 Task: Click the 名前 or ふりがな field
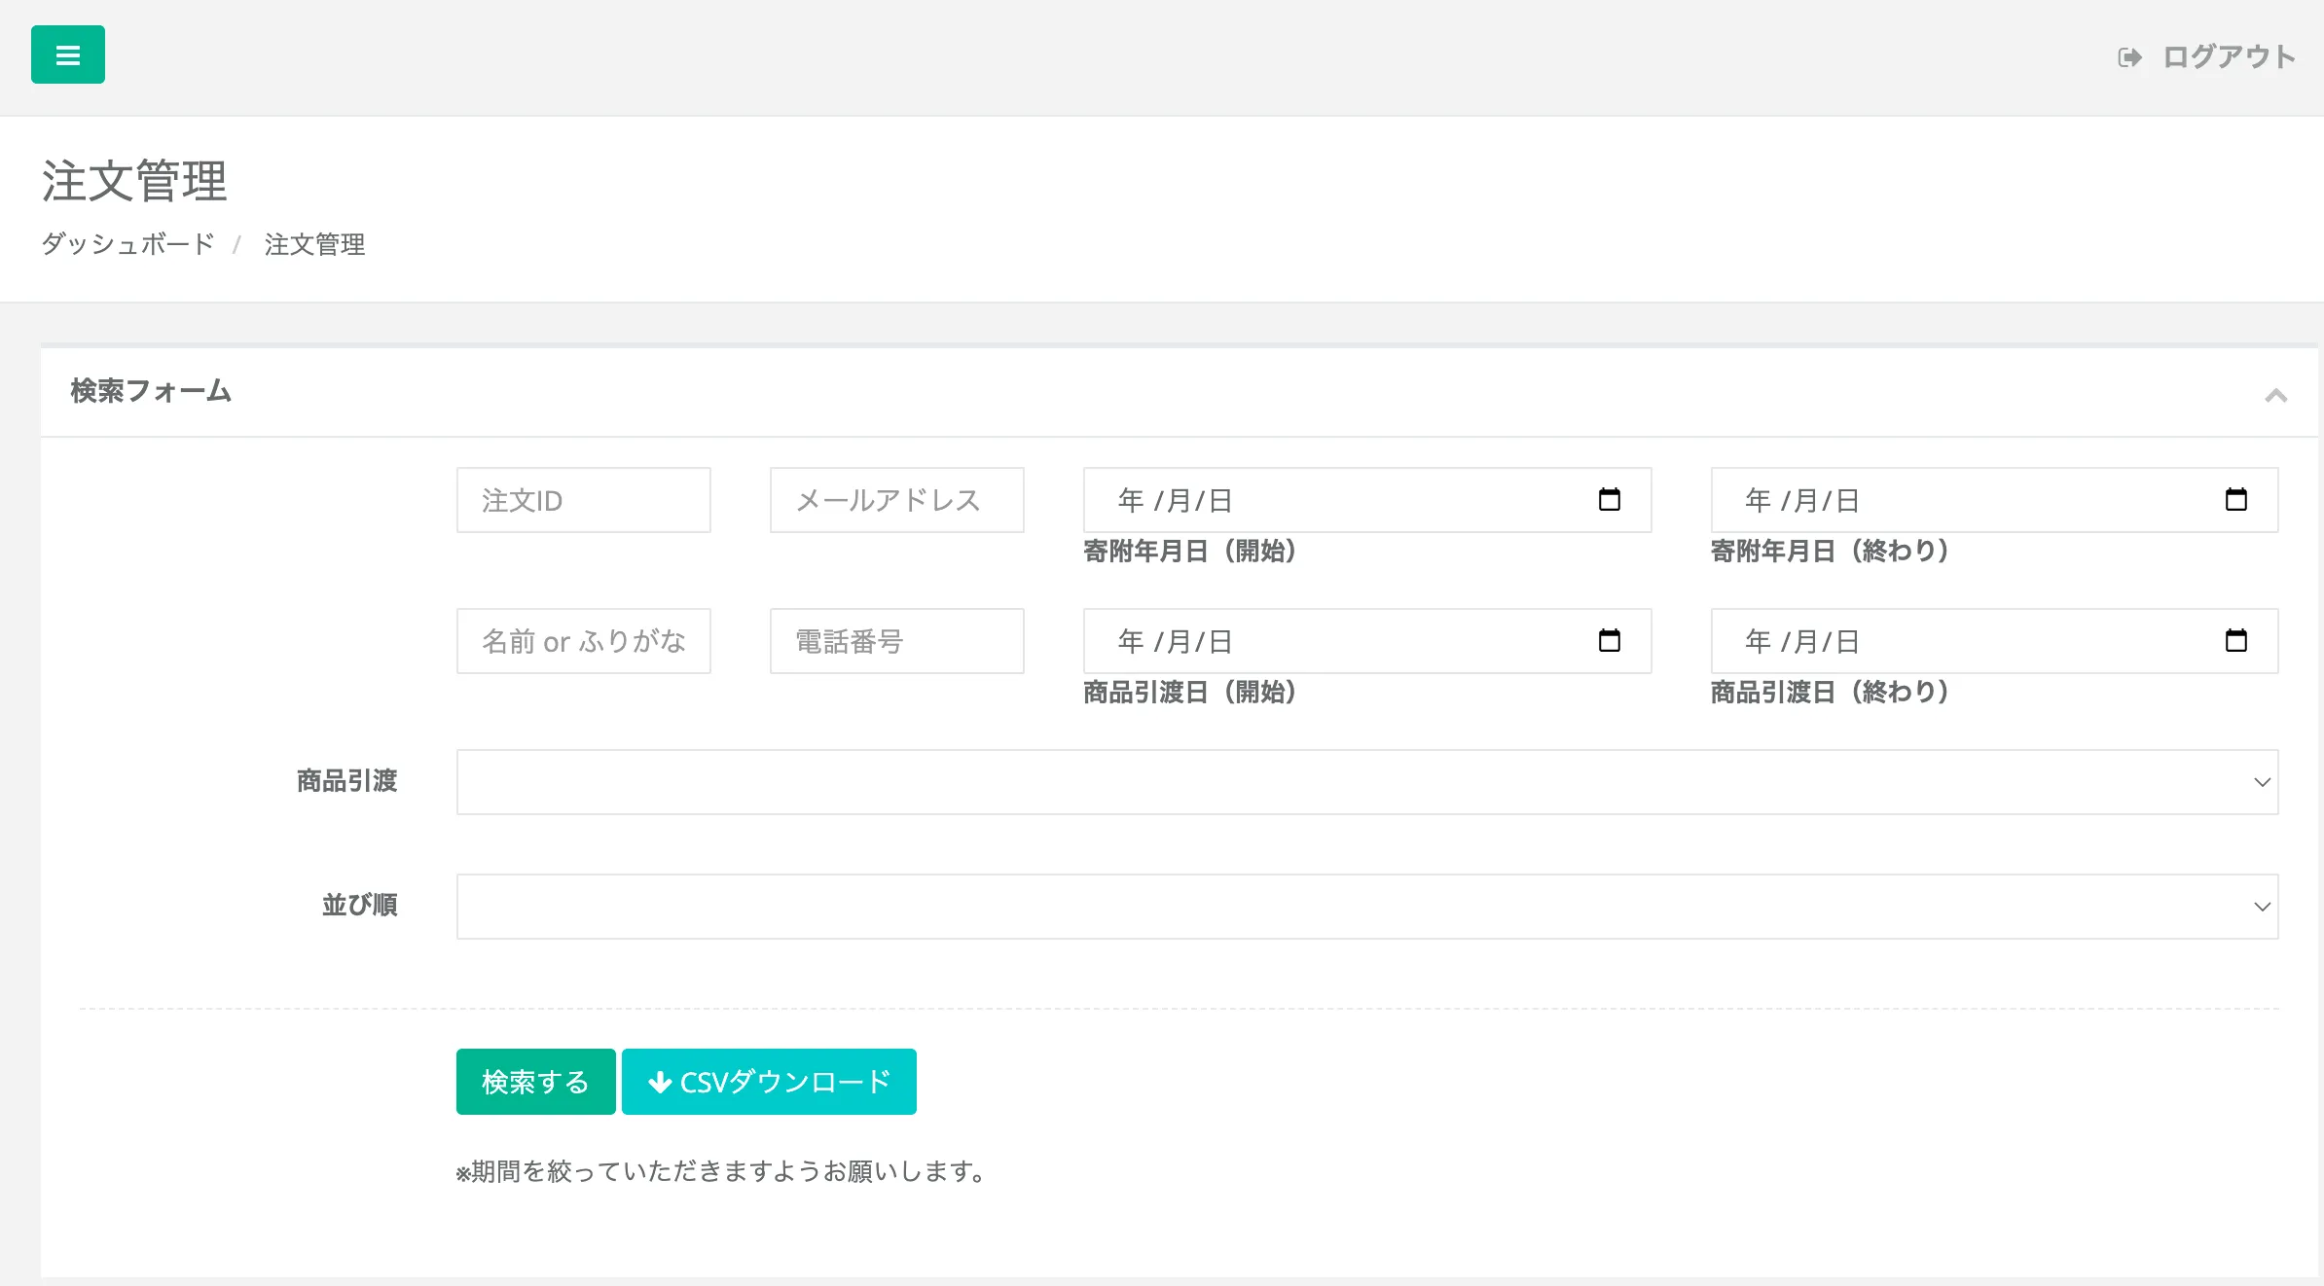583,641
